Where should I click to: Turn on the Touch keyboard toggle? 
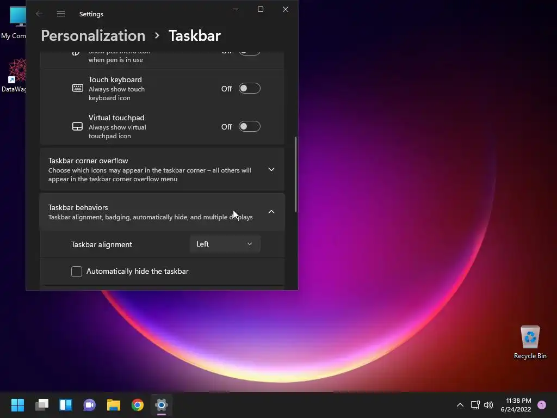click(249, 88)
